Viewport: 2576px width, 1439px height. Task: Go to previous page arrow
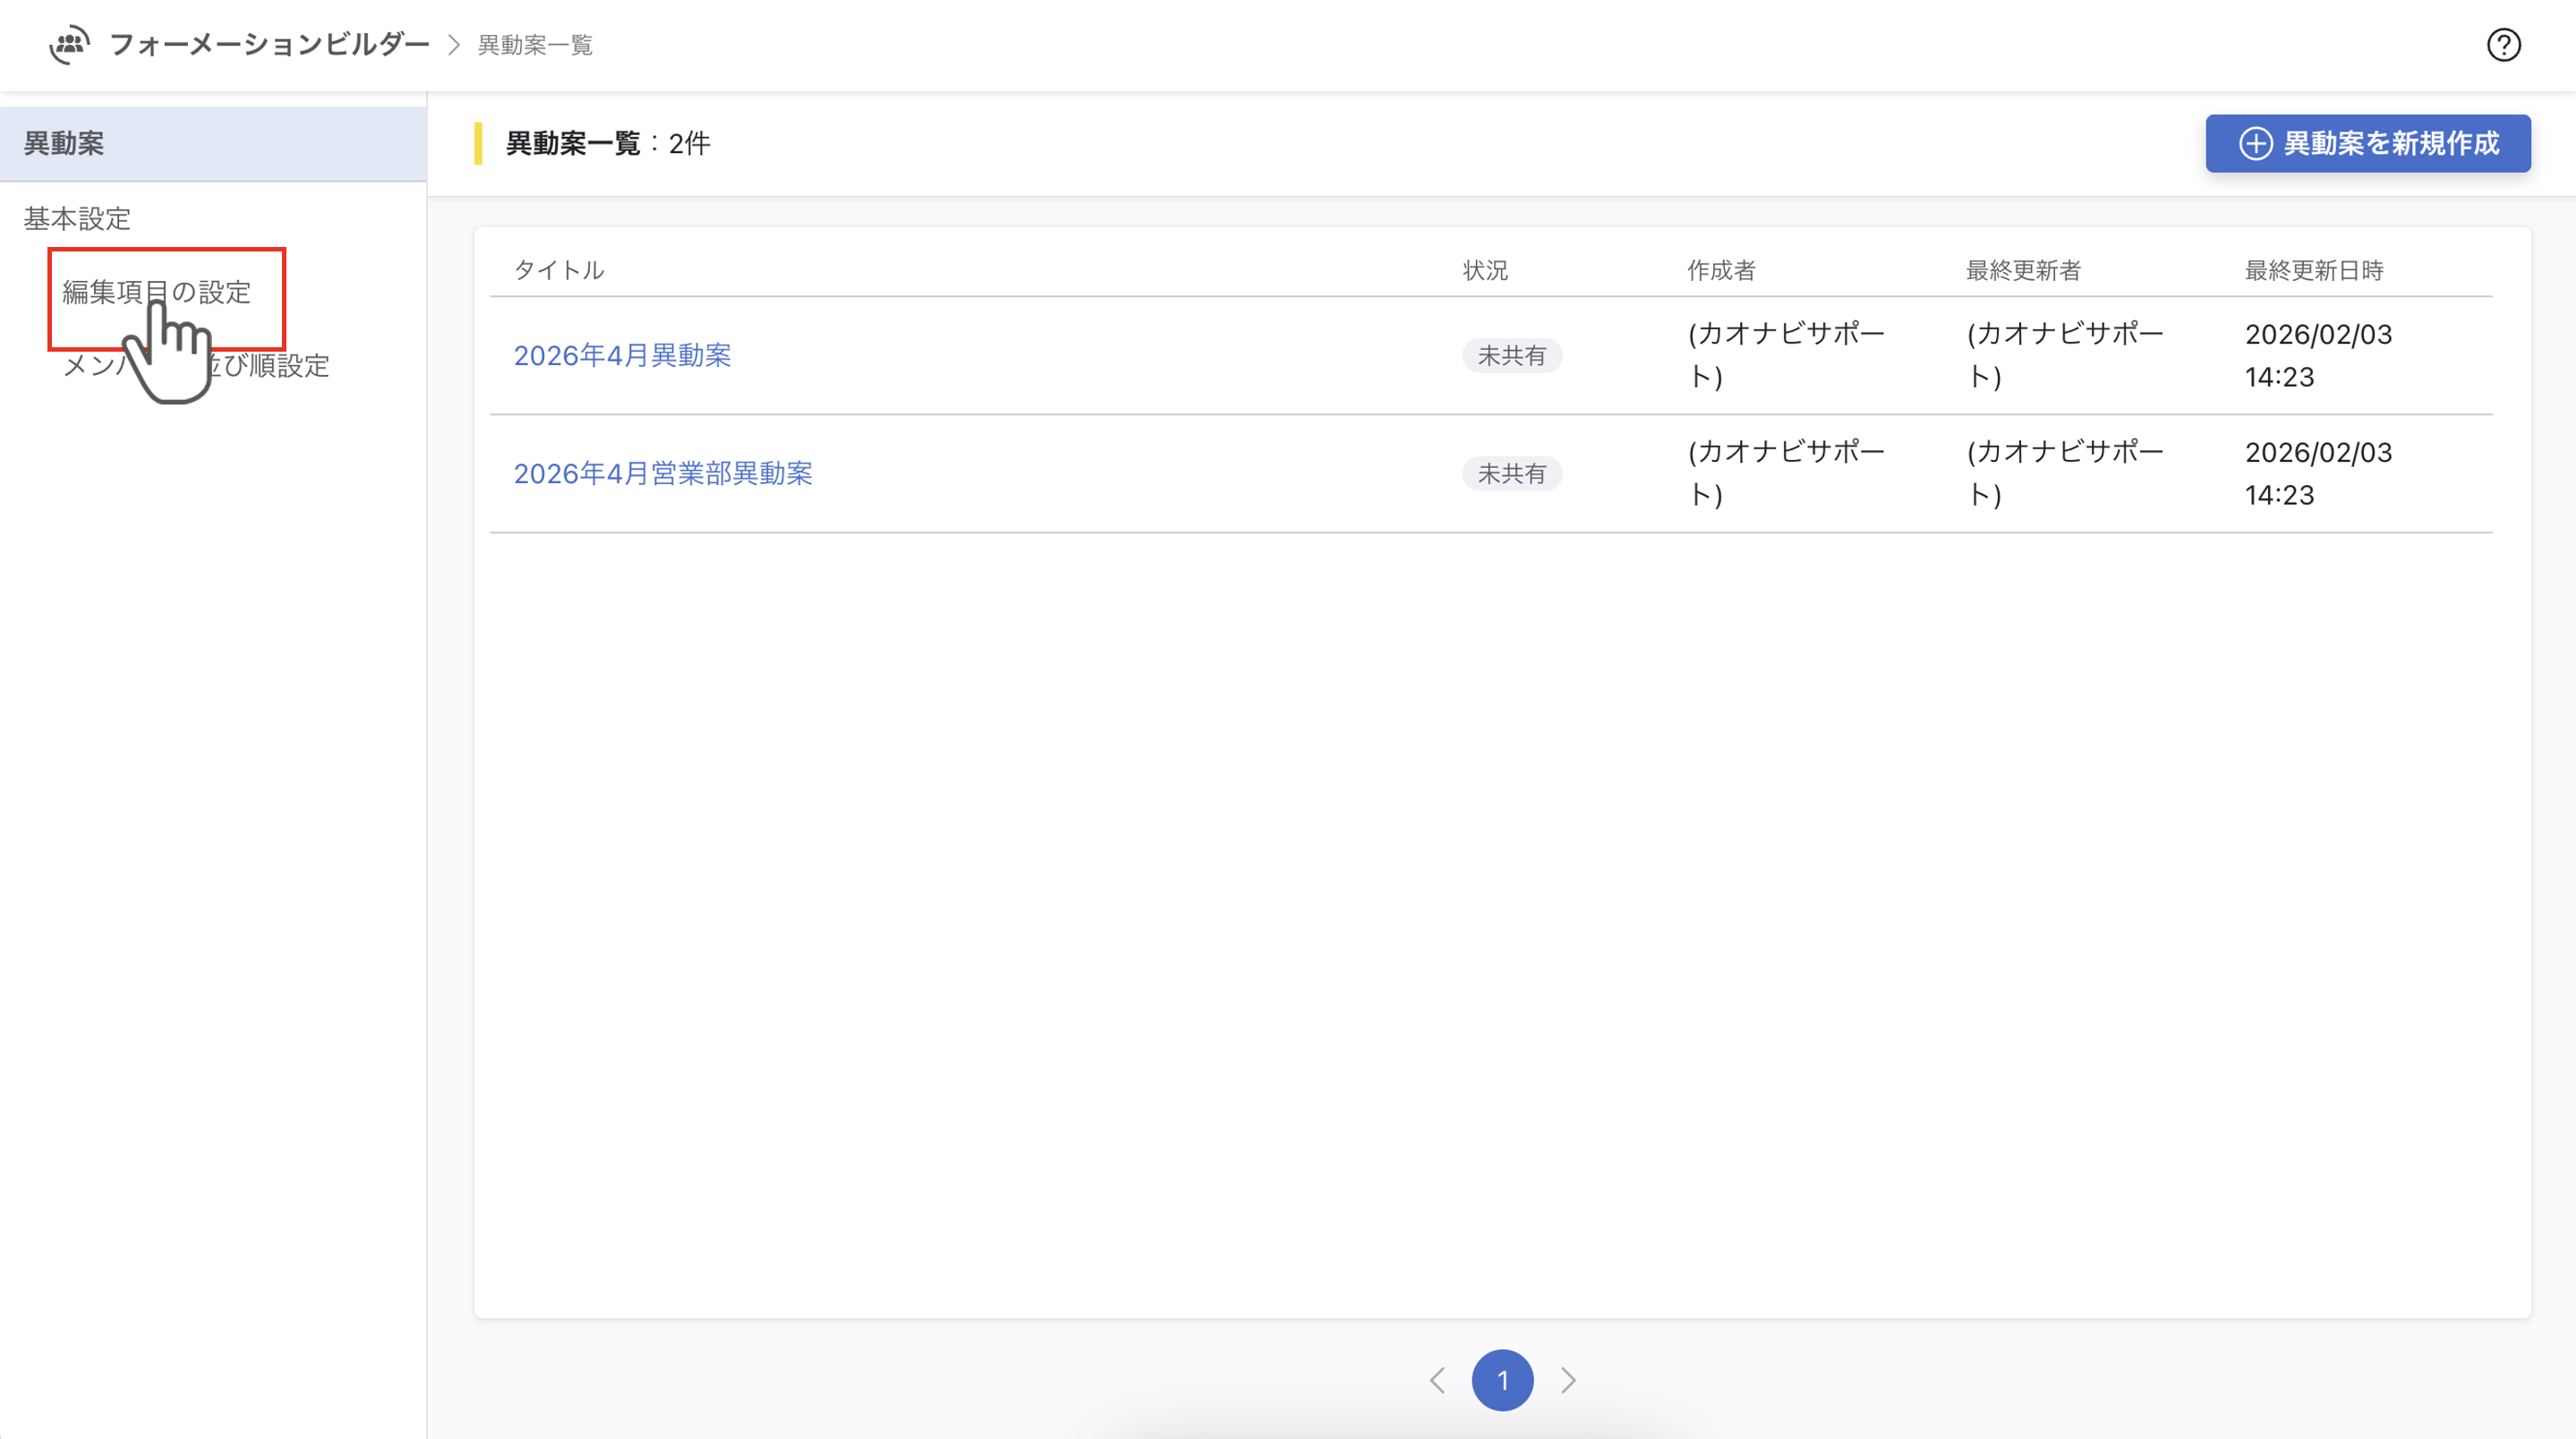[x=1437, y=1380]
